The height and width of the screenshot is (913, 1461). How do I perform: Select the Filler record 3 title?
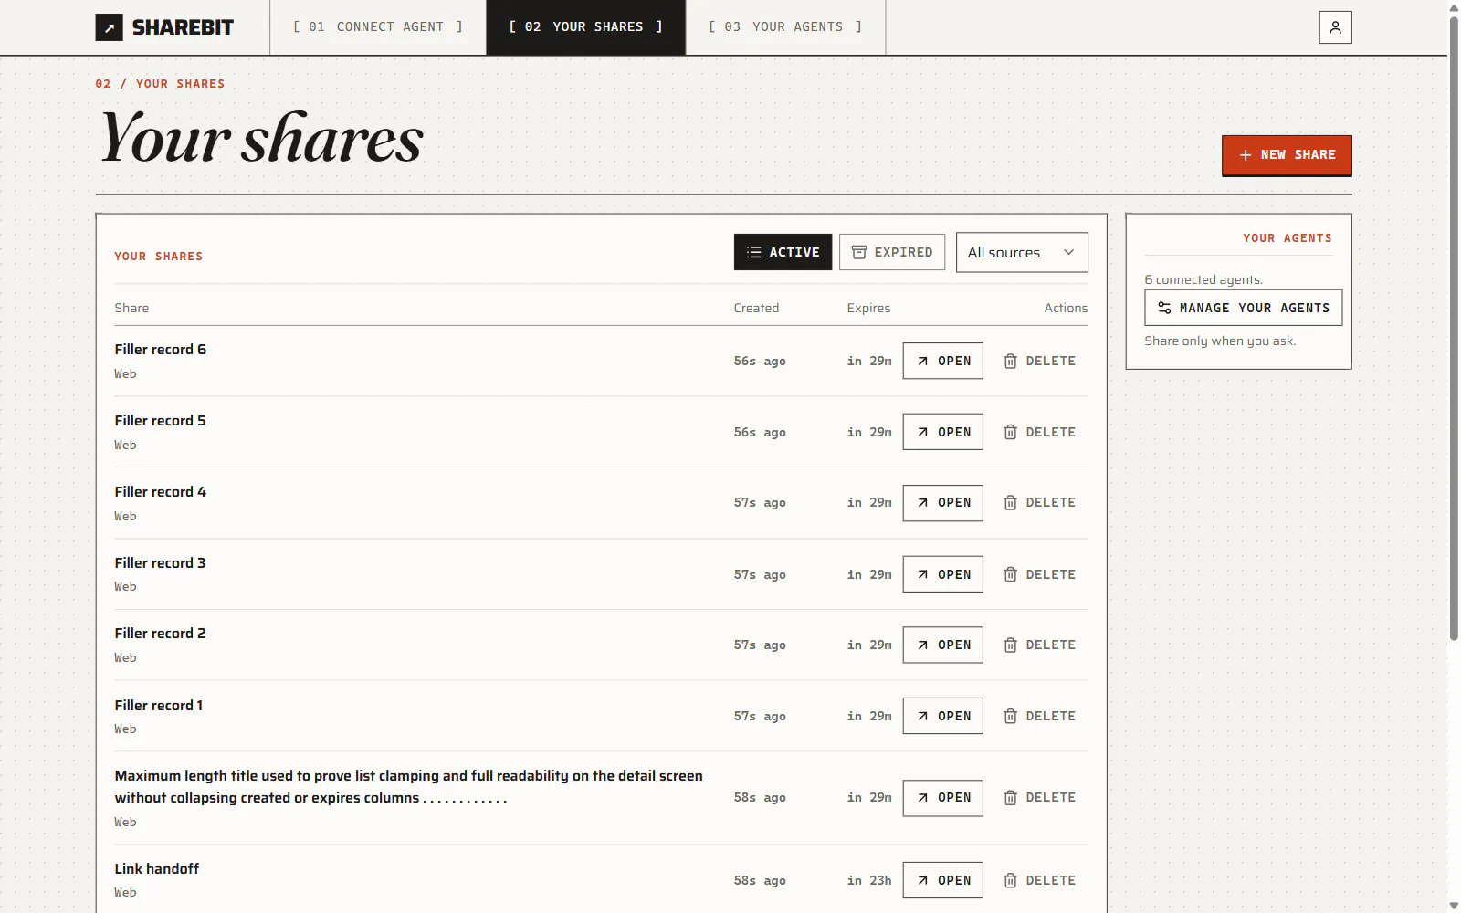(x=160, y=563)
